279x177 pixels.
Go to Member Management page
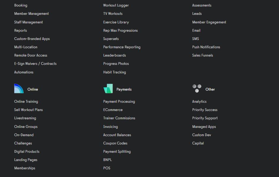(x=32, y=14)
